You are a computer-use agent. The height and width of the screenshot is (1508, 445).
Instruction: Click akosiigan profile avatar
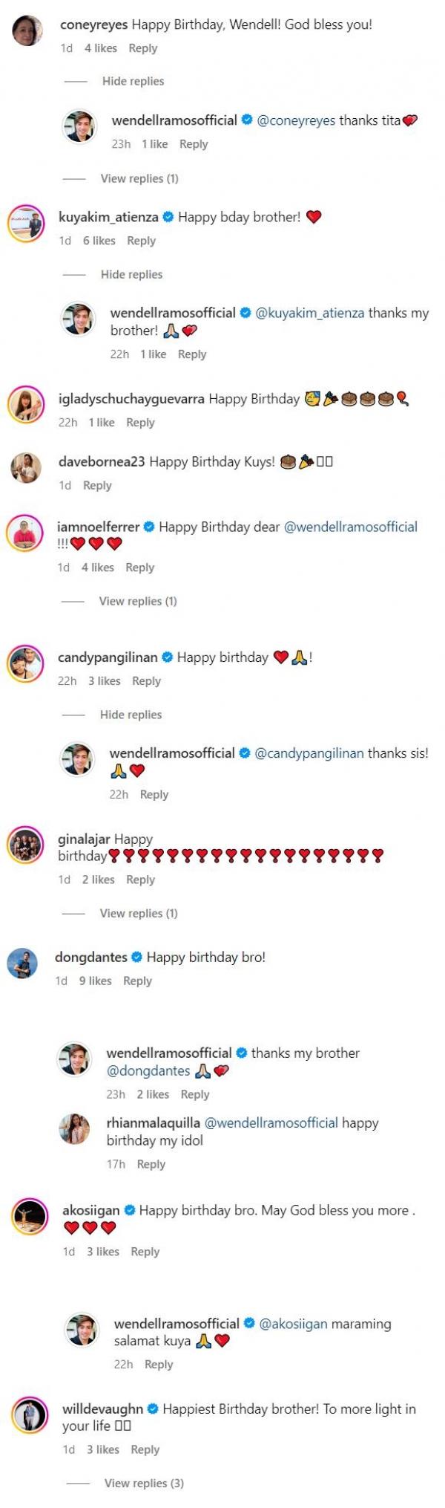point(30,1217)
